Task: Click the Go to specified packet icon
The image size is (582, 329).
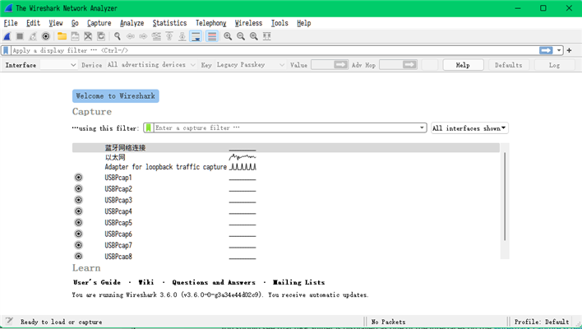Action: (x=156, y=36)
